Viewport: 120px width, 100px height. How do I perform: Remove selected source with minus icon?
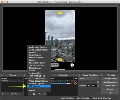coord(30,94)
